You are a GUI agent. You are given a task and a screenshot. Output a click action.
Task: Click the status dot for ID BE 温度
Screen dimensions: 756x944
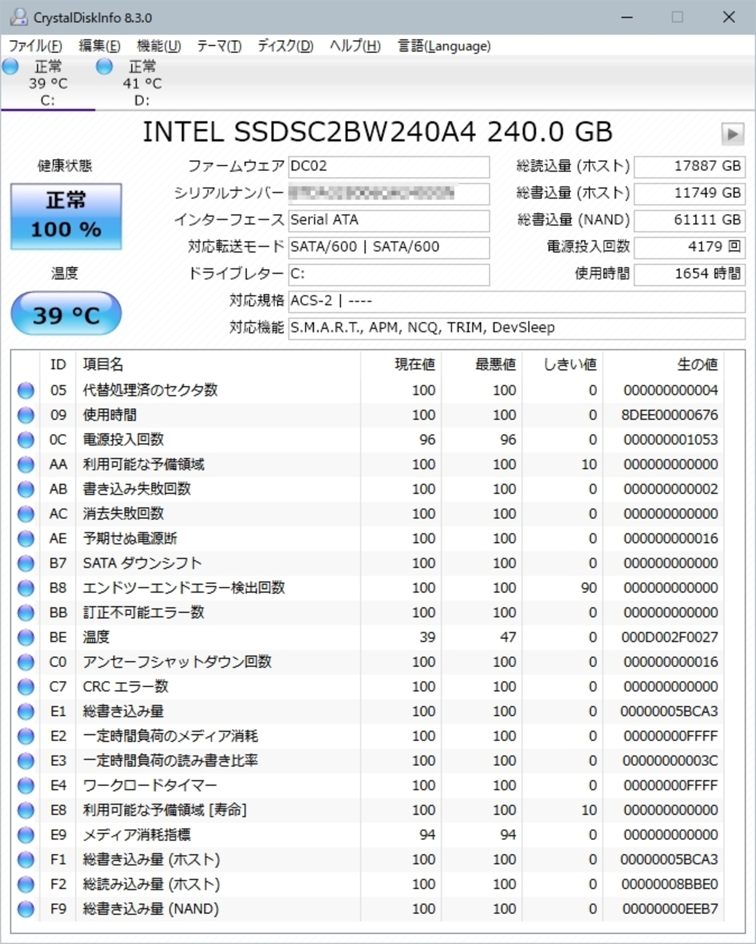pyautogui.click(x=26, y=637)
